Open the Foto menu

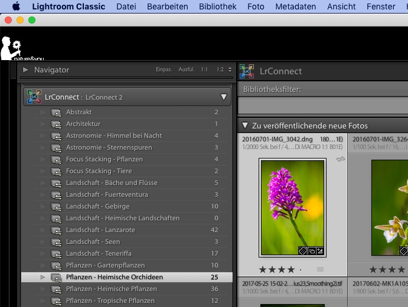pos(256,6)
